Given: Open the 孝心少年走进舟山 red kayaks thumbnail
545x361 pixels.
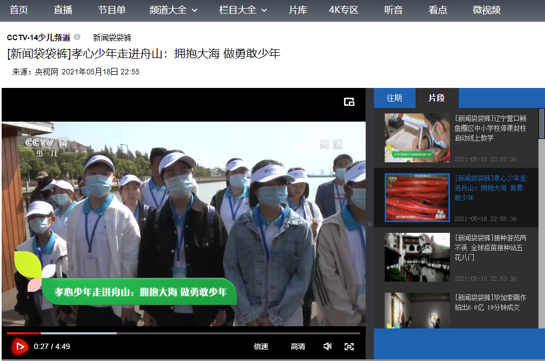Looking at the screenshot, I should click(x=417, y=198).
